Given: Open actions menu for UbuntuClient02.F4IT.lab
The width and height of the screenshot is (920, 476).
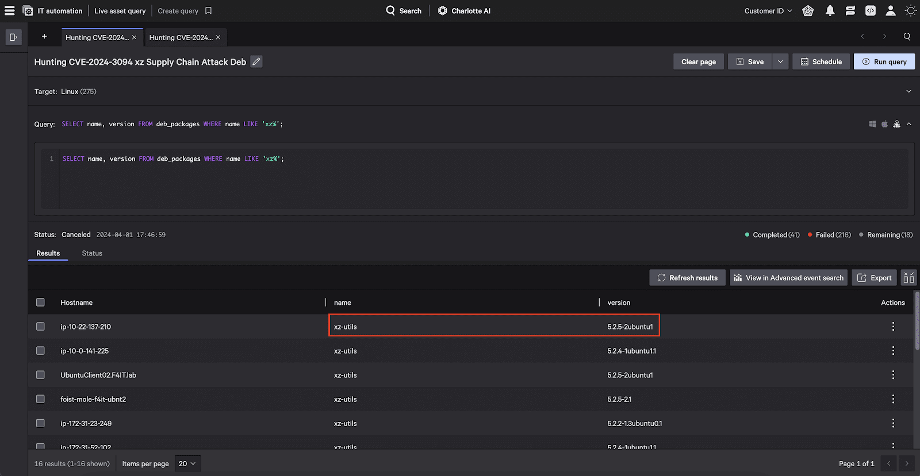Looking at the screenshot, I should [893, 374].
